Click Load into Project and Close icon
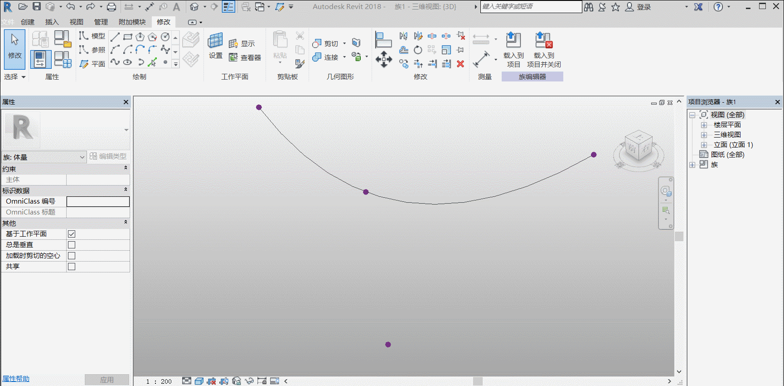 [x=543, y=40]
